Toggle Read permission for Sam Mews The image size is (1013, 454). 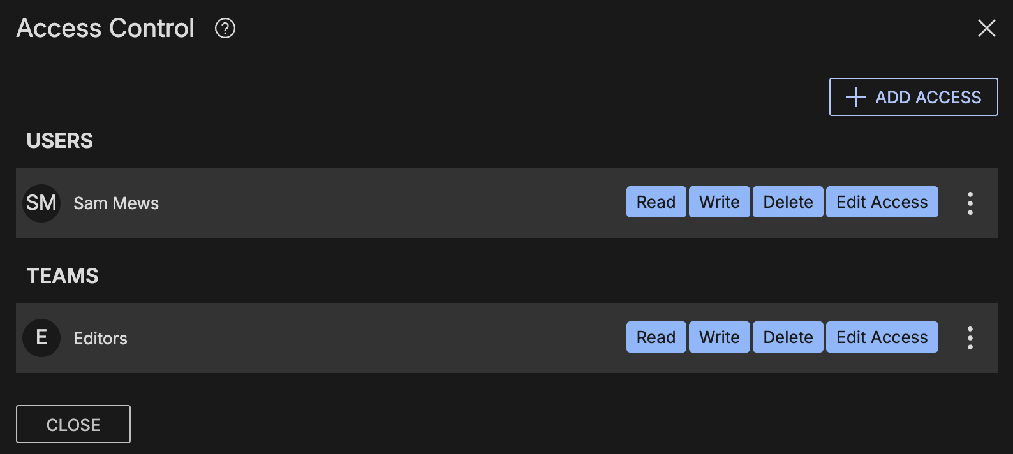656,202
